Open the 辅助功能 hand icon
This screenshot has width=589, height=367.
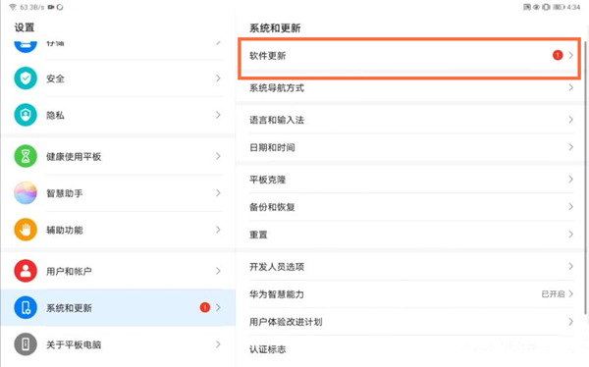tap(26, 230)
